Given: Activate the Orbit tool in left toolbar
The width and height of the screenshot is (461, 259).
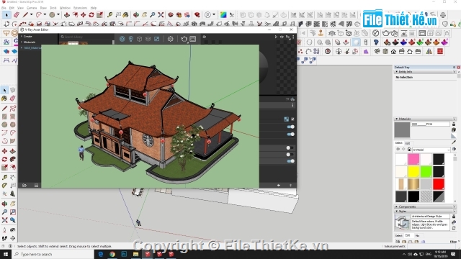Looking at the screenshot, I should (x=4, y=204).
